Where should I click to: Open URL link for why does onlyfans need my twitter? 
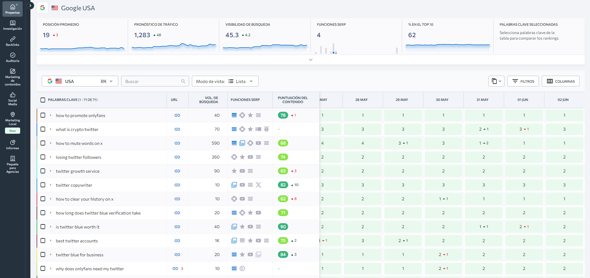(x=175, y=268)
